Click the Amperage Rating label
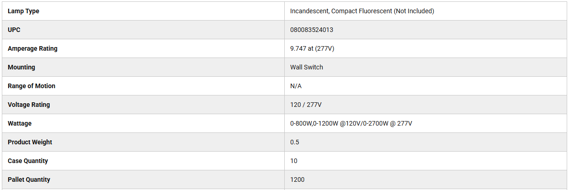The height and width of the screenshot is (190, 569). pos(32,48)
